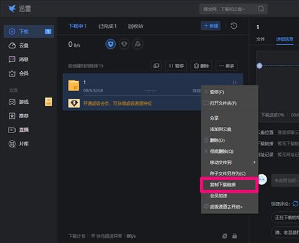The width and height of the screenshot is (299, 243).
Task: Choose 暂停(P) in context menu
Action: coord(230,92)
